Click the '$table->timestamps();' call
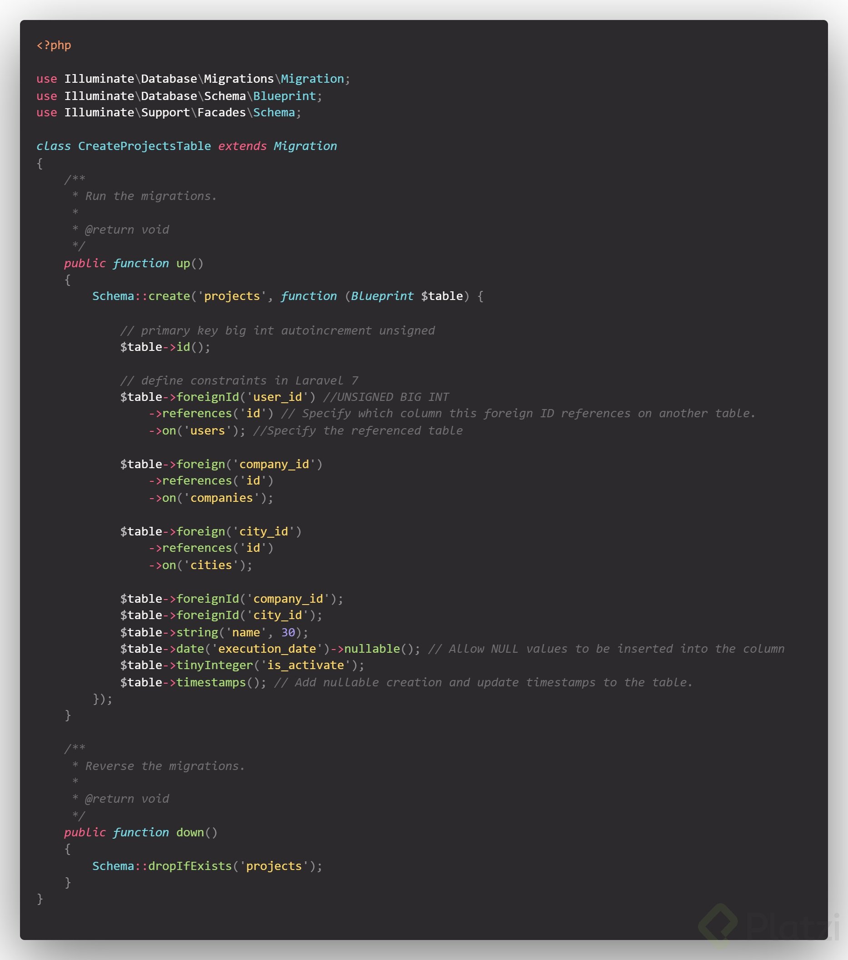848x960 pixels. [x=194, y=682]
